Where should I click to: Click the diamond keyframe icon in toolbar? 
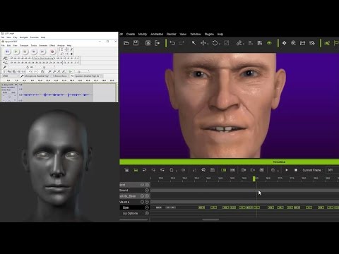[x=284, y=43]
